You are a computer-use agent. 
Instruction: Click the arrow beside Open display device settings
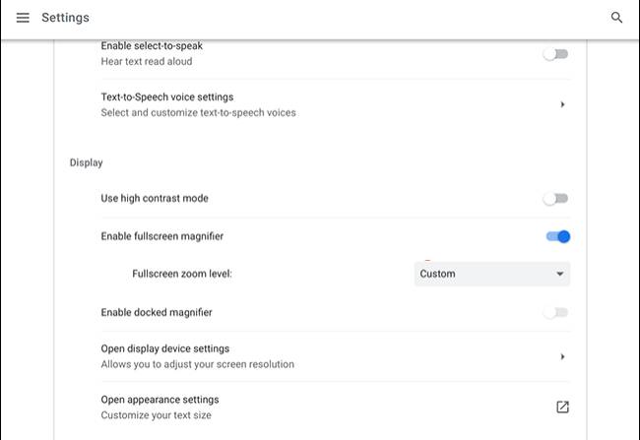[x=562, y=356]
